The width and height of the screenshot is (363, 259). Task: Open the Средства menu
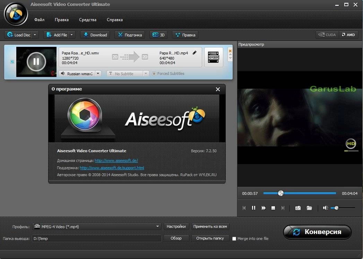[x=87, y=20]
